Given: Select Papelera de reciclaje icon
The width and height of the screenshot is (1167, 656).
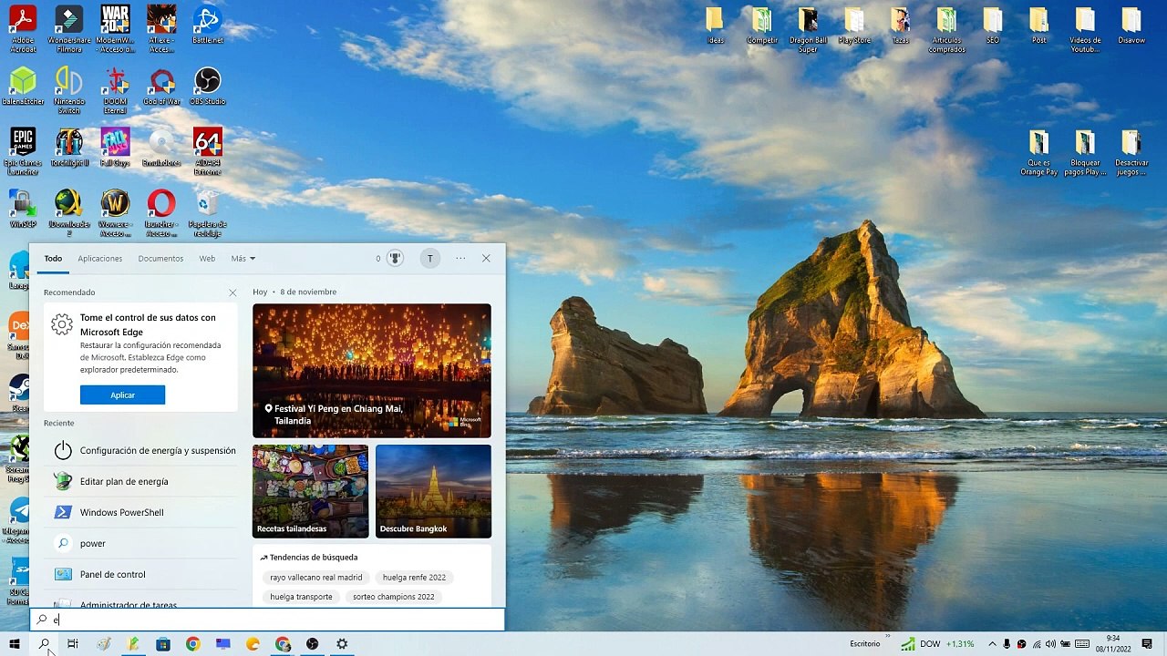Looking at the screenshot, I should pyautogui.click(x=207, y=213).
